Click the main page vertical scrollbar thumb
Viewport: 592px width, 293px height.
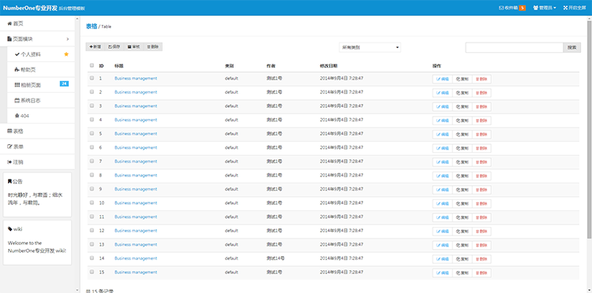[x=590, y=128]
